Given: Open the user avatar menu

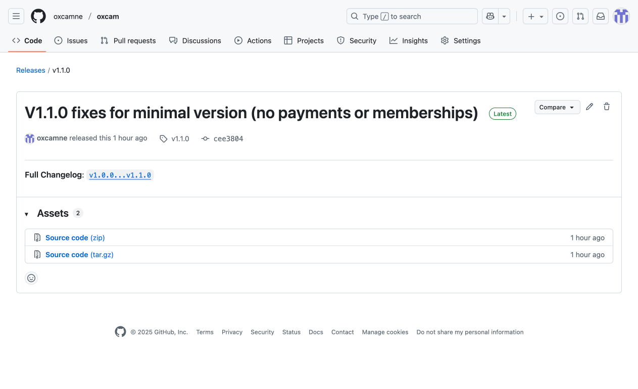Looking at the screenshot, I should tap(621, 16).
